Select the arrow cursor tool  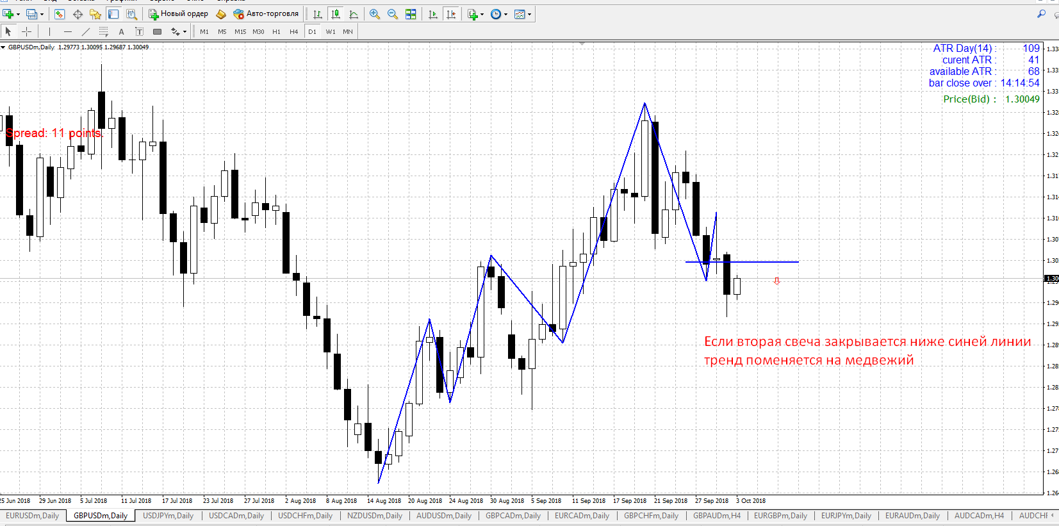tap(8, 31)
